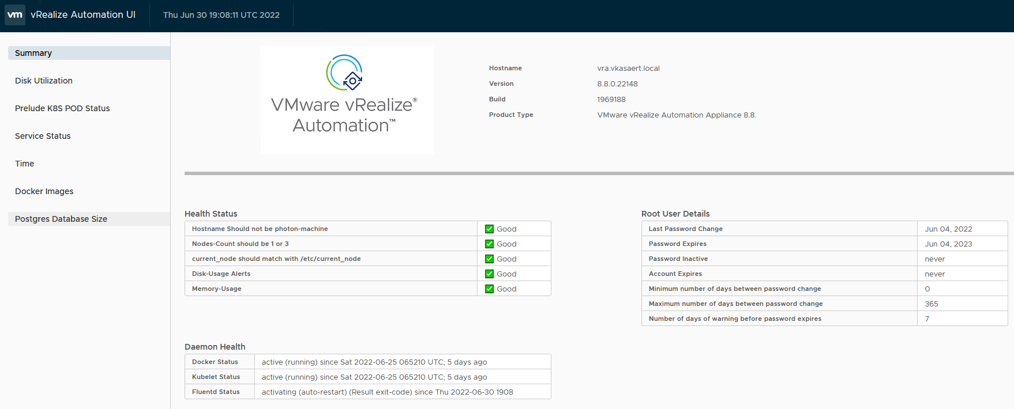This screenshot has height=409, width=1014.
Task: Open Disk Utilization from sidebar
Action: click(44, 81)
